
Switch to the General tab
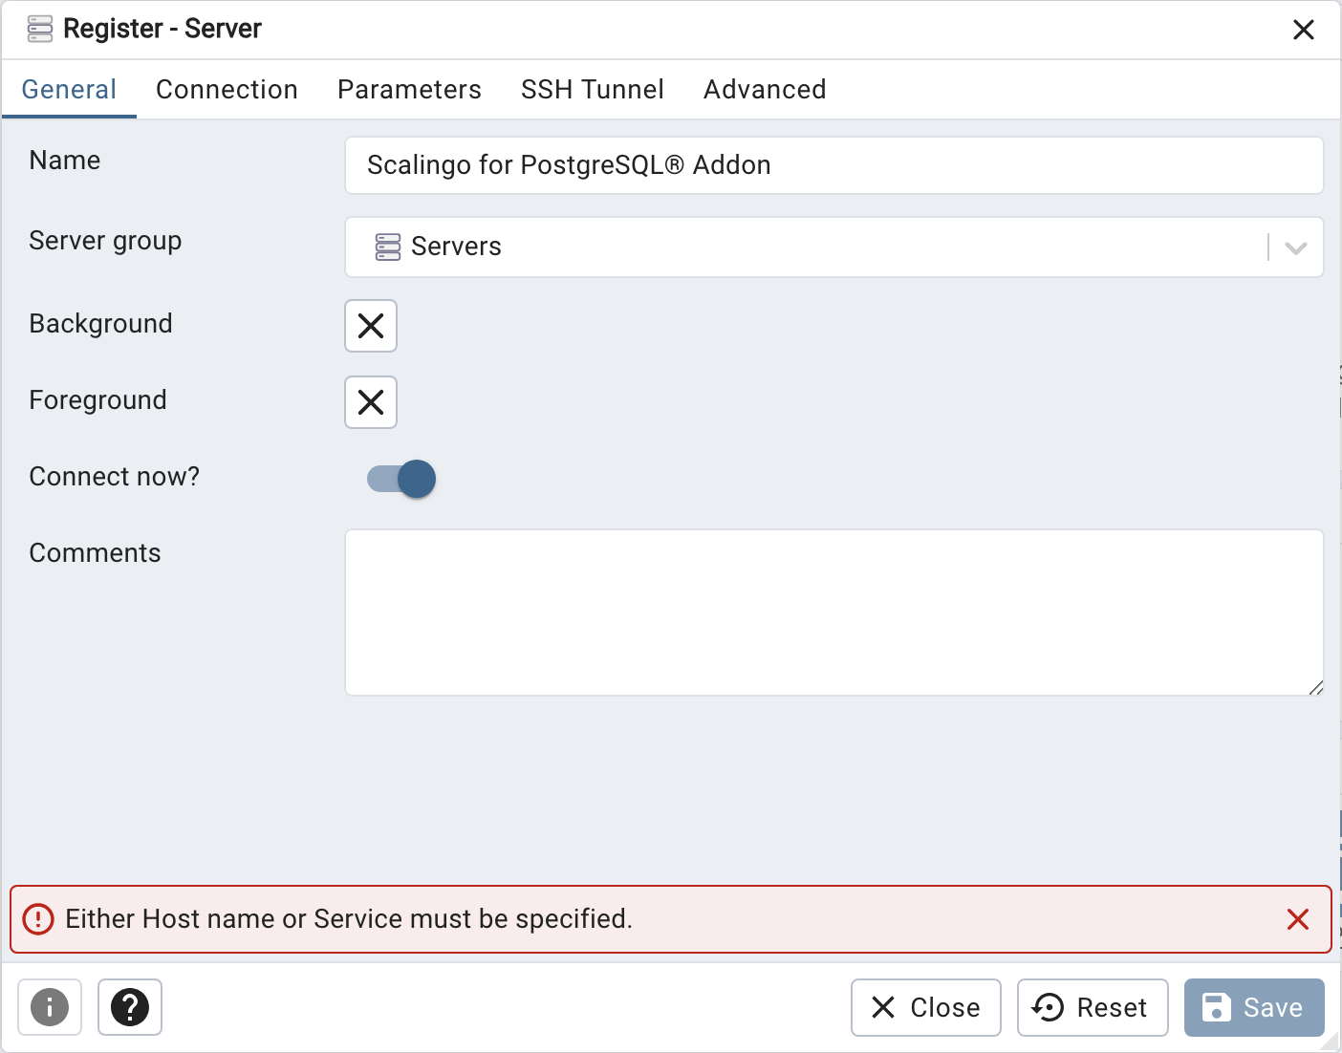(69, 90)
